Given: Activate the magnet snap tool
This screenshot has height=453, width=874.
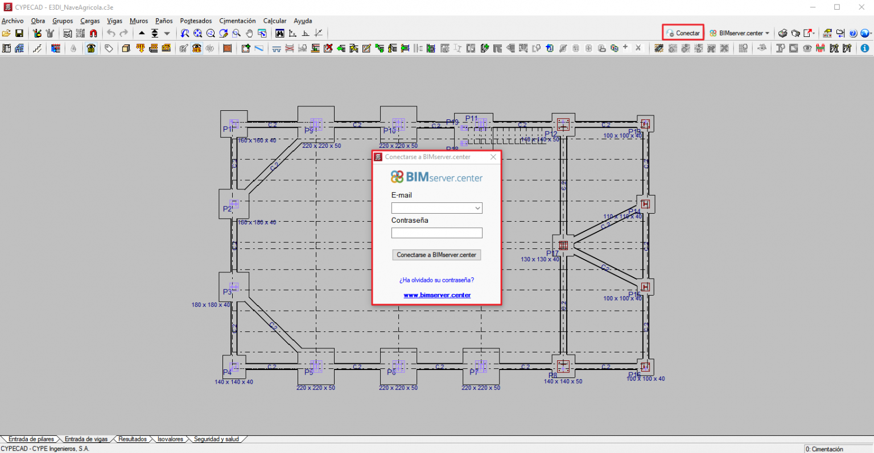Looking at the screenshot, I should click(x=92, y=33).
